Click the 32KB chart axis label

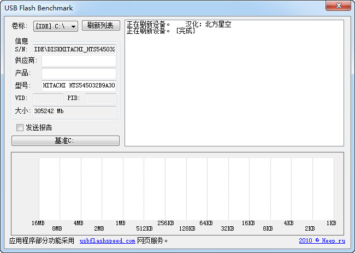point(228,228)
